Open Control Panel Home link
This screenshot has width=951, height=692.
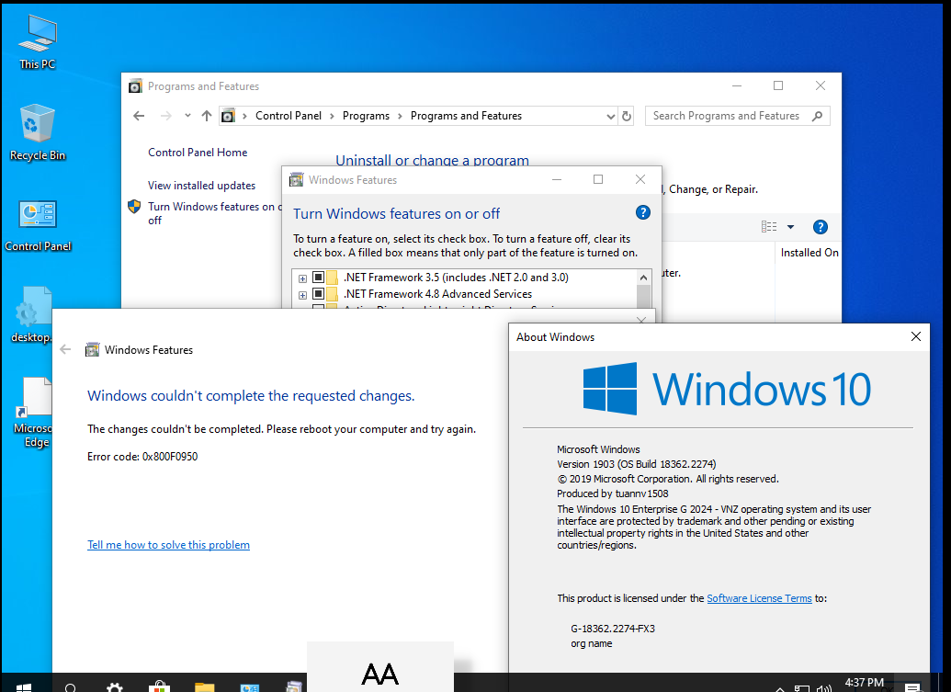point(198,153)
